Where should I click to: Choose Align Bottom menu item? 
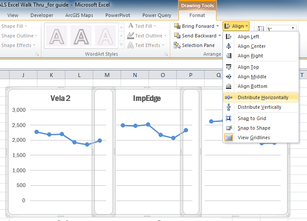pos(261,86)
